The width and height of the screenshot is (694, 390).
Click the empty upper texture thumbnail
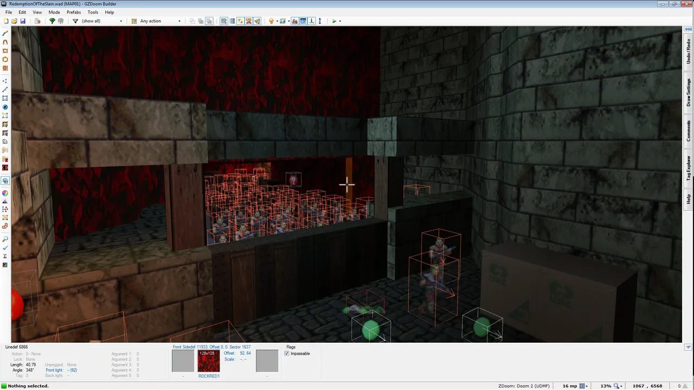click(x=183, y=361)
